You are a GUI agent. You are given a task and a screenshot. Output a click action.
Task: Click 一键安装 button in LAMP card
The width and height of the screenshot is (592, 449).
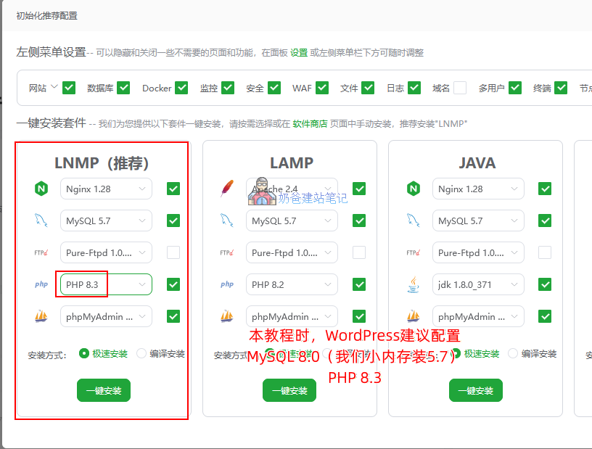pyautogui.click(x=289, y=390)
